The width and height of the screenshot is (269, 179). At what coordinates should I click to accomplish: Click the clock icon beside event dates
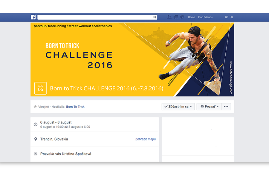click(36, 124)
